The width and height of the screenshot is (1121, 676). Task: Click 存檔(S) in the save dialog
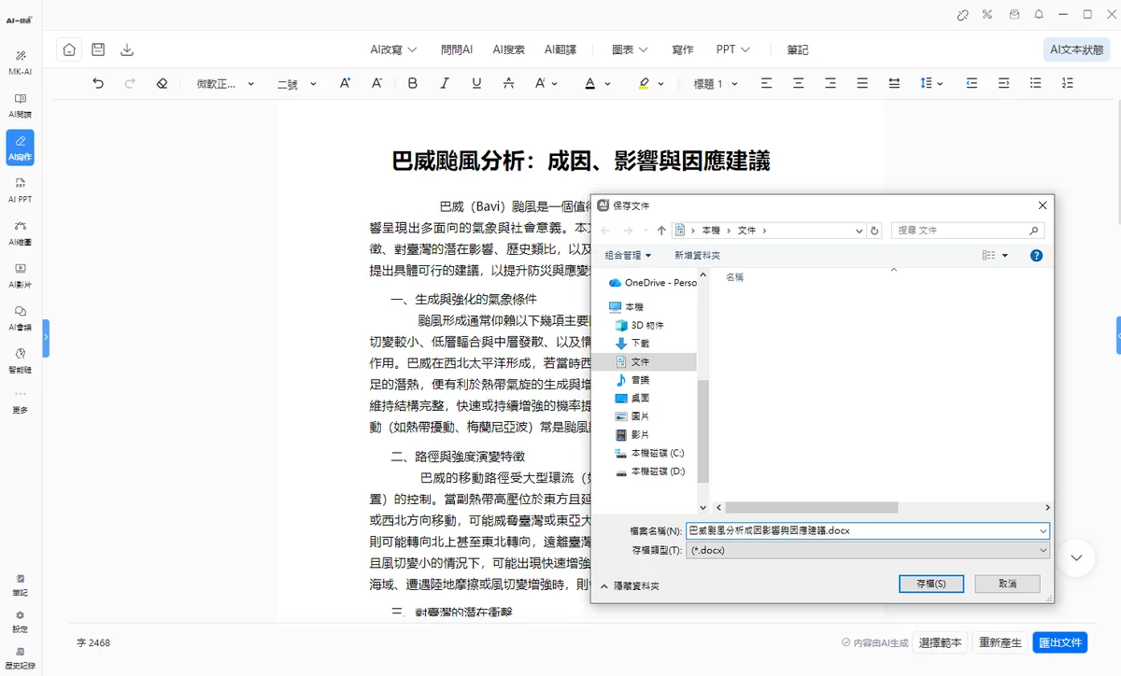tap(930, 583)
